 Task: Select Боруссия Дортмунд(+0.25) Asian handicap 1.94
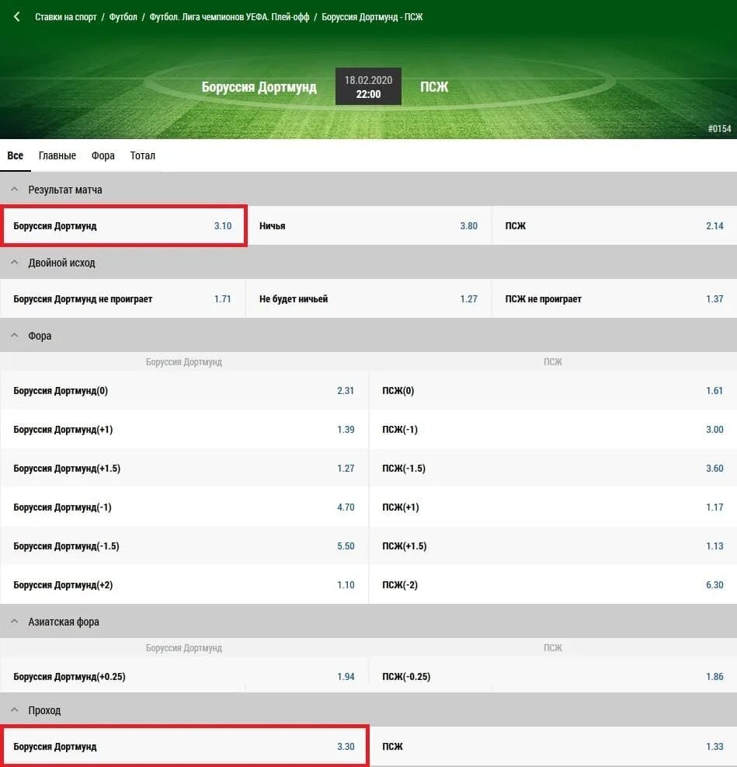(184, 677)
